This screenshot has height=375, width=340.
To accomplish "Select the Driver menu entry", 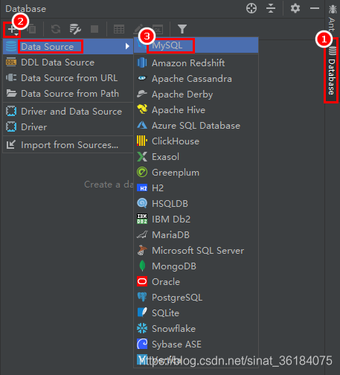I will (x=68, y=127).
